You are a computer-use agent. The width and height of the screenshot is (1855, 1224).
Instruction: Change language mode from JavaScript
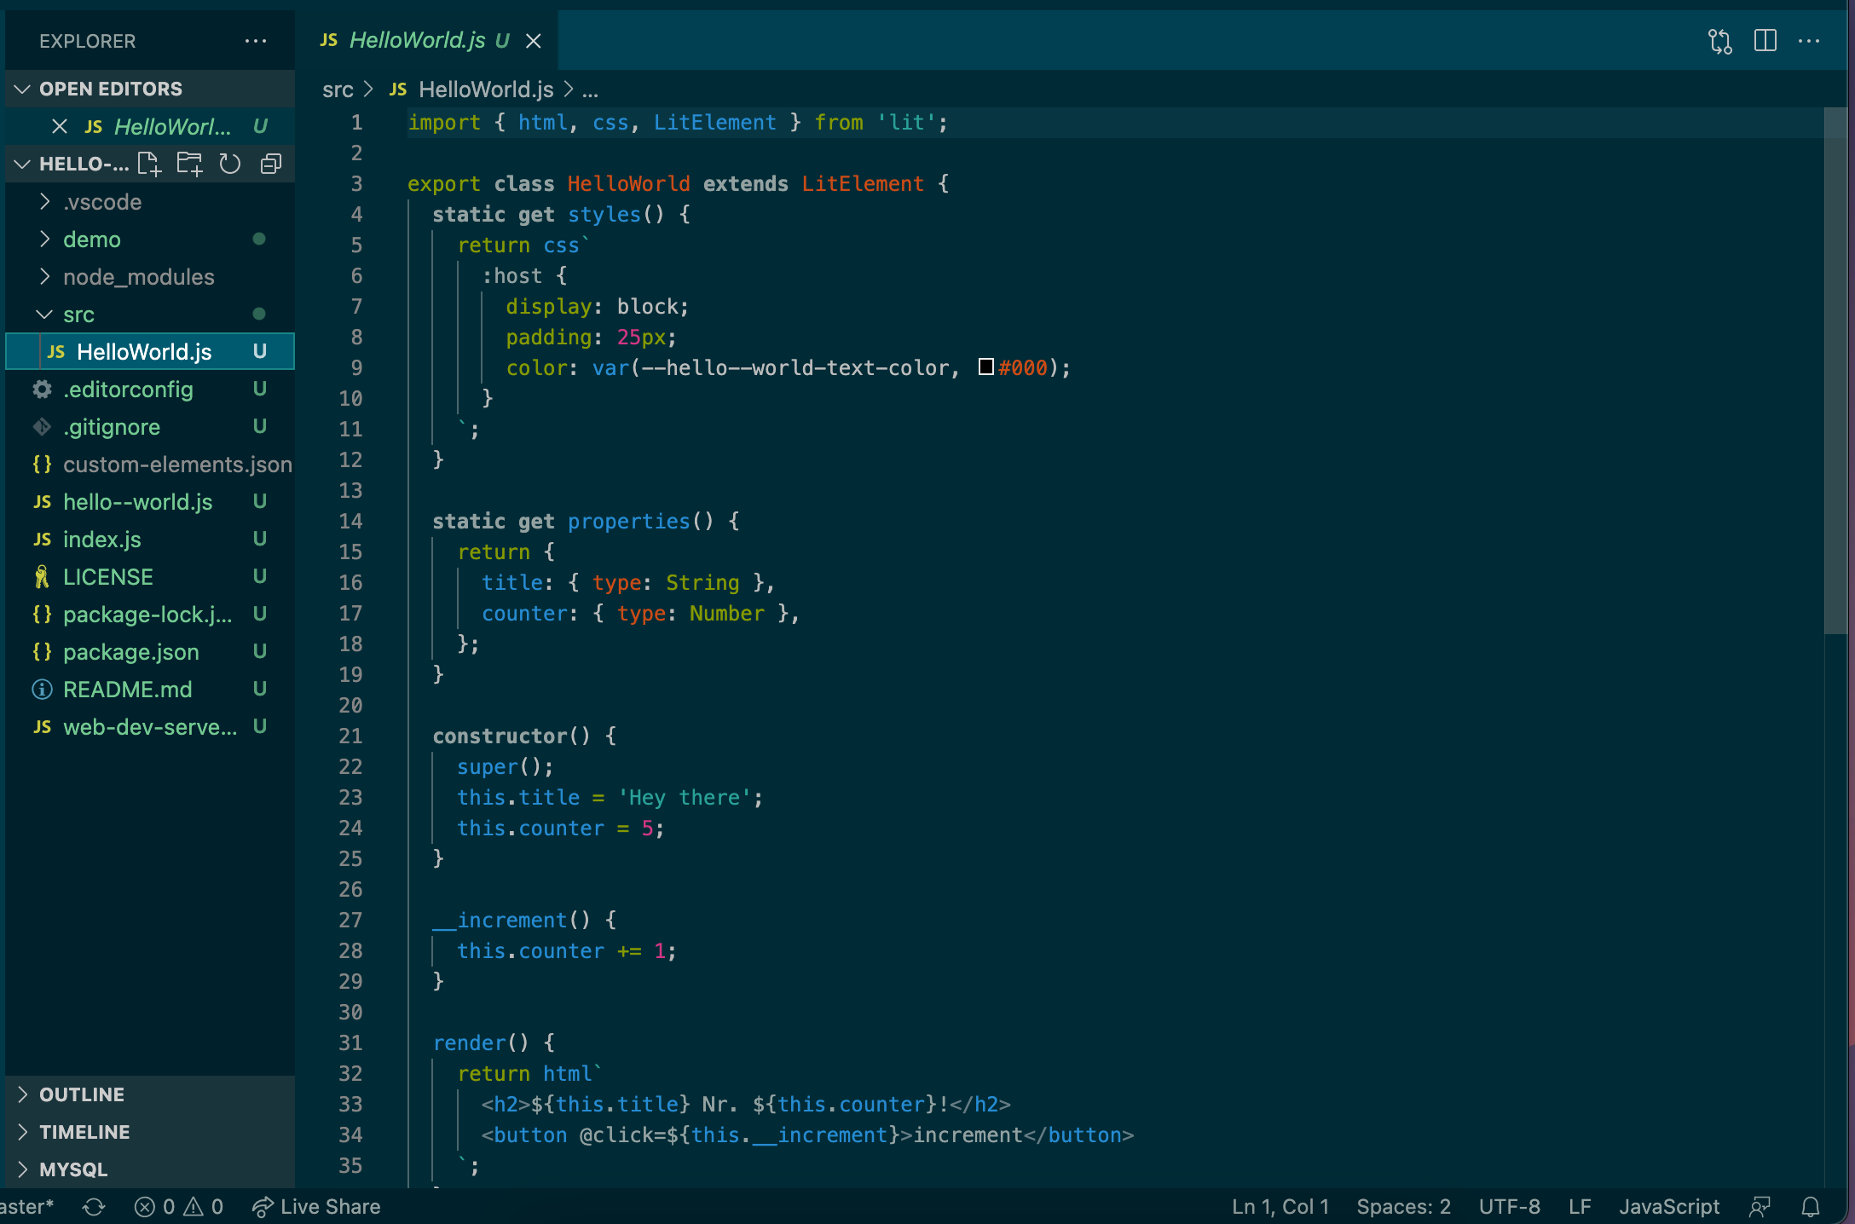click(1668, 1205)
